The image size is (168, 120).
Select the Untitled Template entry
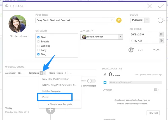click(x=51, y=91)
